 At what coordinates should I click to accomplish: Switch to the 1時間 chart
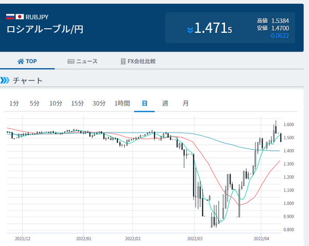[122, 103]
